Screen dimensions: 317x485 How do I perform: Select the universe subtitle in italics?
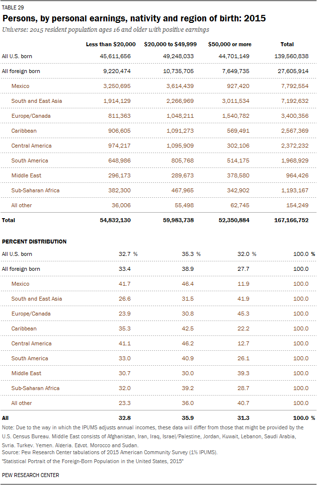pos(105,30)
